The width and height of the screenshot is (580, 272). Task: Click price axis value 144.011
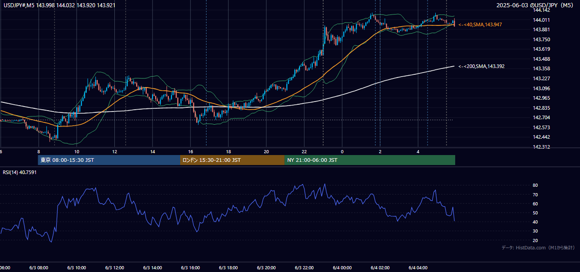541,20
